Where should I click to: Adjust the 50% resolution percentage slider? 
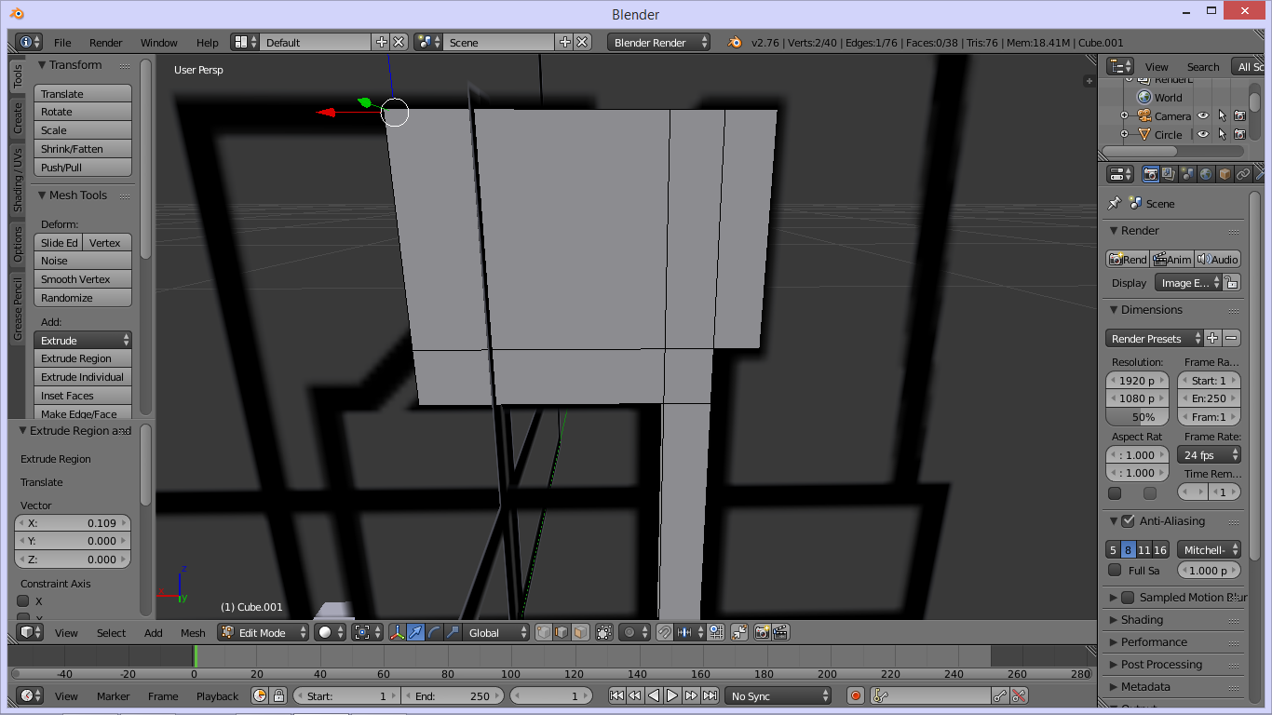(x=1137, y=416)
